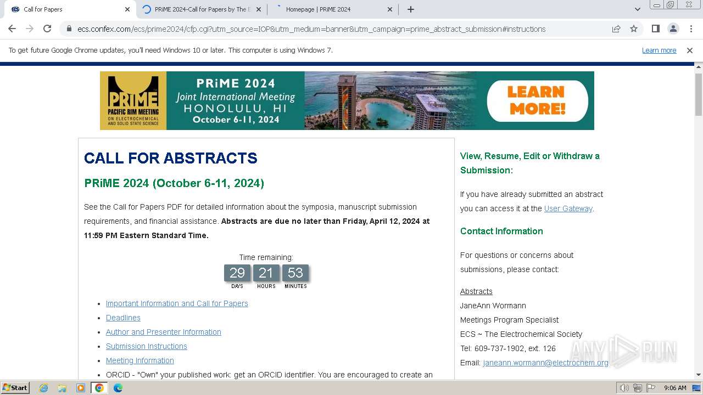Click the scrollbar up arrow
This screenshot has height=395, width=703.
[699, 67]
